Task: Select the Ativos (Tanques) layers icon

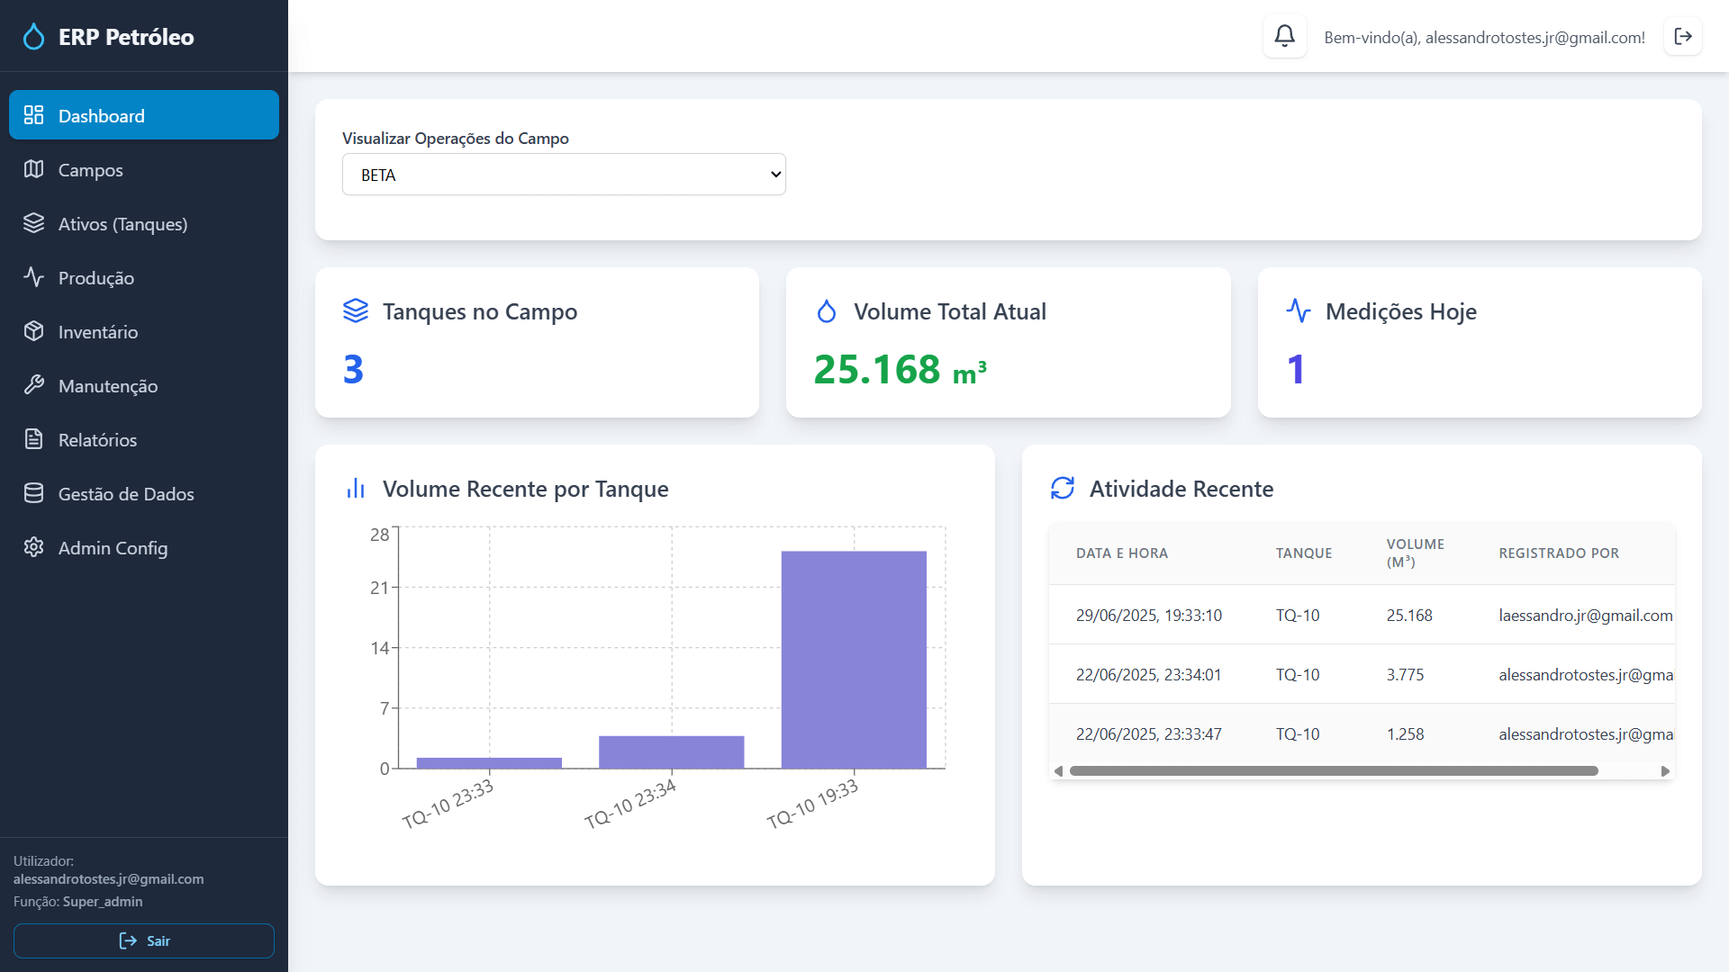Action: (33, 223)
